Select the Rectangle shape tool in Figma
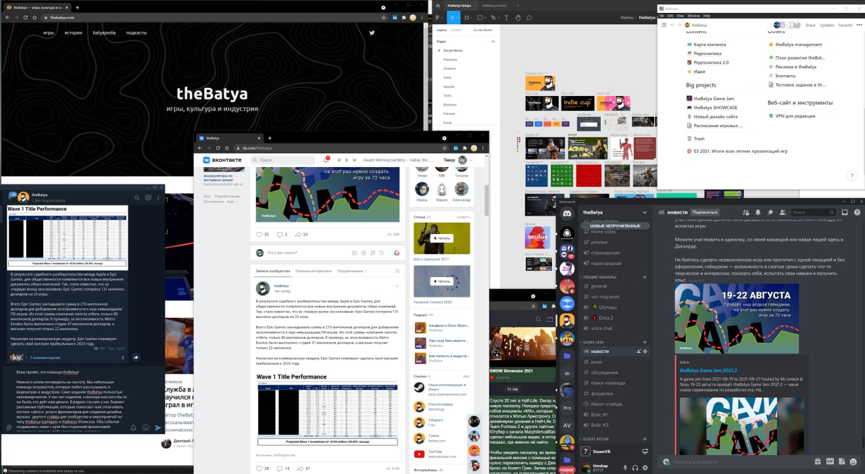This screenshot has width=865, height=474. pos(480,18)
